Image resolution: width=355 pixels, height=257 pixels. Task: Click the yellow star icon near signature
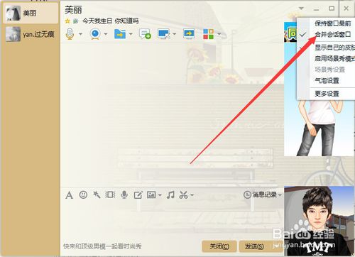(x=67, y=21)
